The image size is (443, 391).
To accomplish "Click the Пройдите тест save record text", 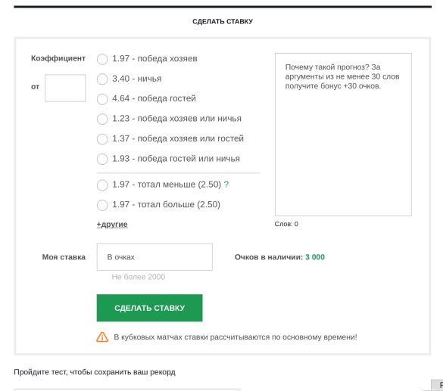I will (x=95, y=372).
